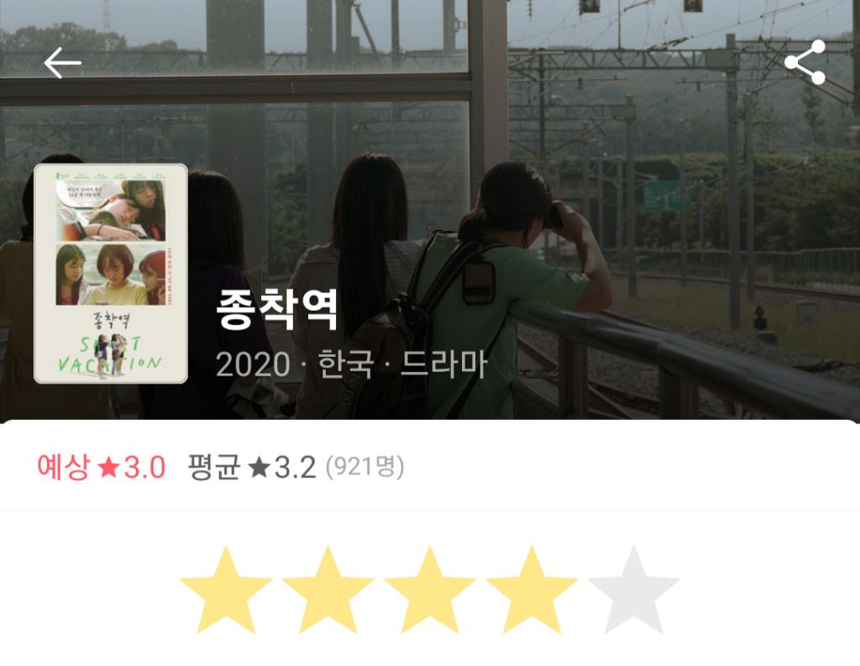Viewport: 860px width, 666px height.
Task: Select the second rating star
Action: click(328, 590)
